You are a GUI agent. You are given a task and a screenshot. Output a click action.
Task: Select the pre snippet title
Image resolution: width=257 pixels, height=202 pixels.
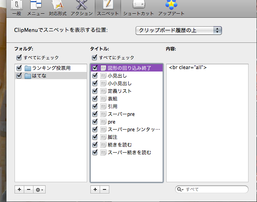pos(111,122)
